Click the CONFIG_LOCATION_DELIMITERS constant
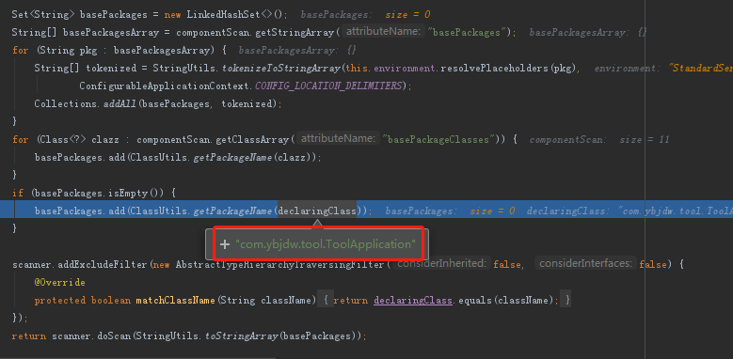The width and height of the screenshot is (733, 359). pyautogui.click(x=328, y=86)
